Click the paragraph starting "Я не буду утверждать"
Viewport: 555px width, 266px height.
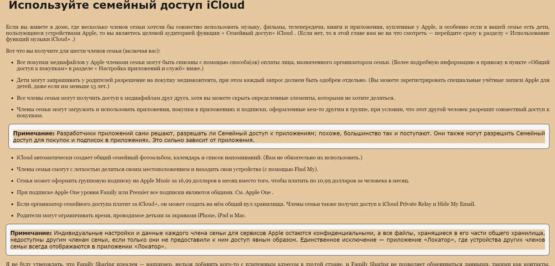tap(277, 264)
